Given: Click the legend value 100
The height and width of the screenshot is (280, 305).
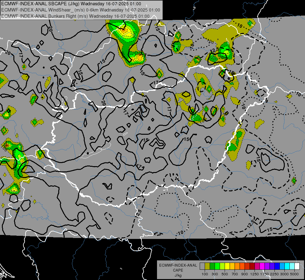Looking at the screenshot, I should point(205,274).
